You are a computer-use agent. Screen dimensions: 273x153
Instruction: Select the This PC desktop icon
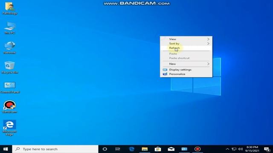(9, 28)
